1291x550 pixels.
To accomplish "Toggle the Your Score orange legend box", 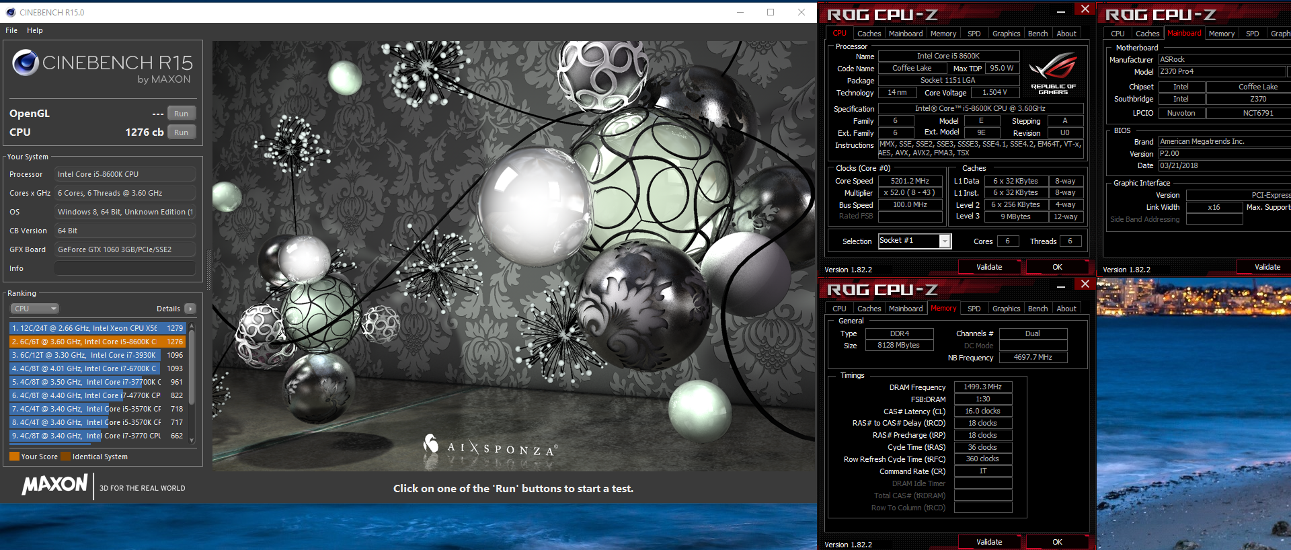I will click(14, 457).
